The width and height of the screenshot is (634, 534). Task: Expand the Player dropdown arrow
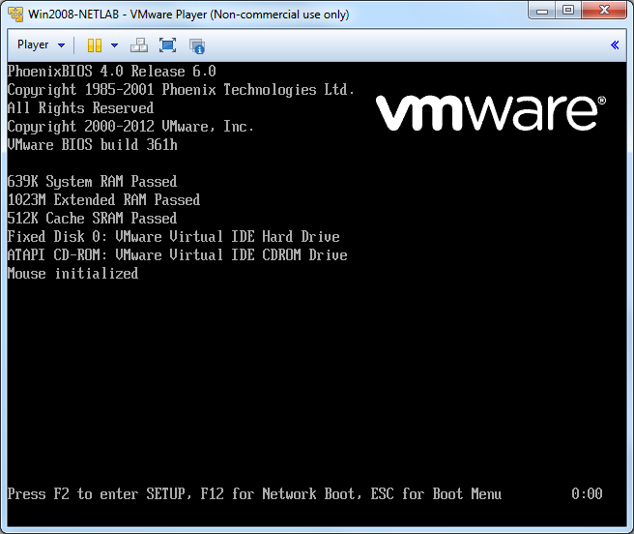click(x=62, y=44)
